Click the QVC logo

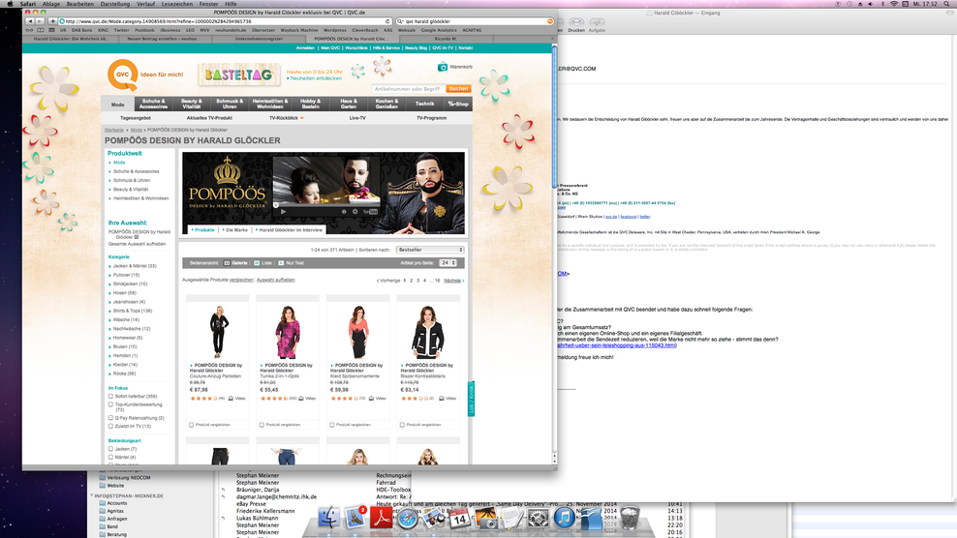(122, 75)
